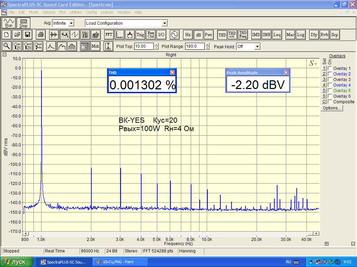Click the vertical autoscale icon

tap(108, 46)
